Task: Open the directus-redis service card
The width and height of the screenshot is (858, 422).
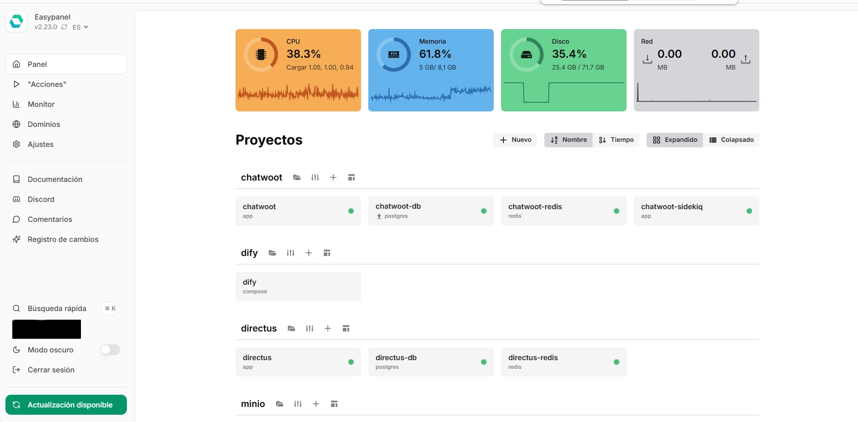Action: click(x=564, y=362)
